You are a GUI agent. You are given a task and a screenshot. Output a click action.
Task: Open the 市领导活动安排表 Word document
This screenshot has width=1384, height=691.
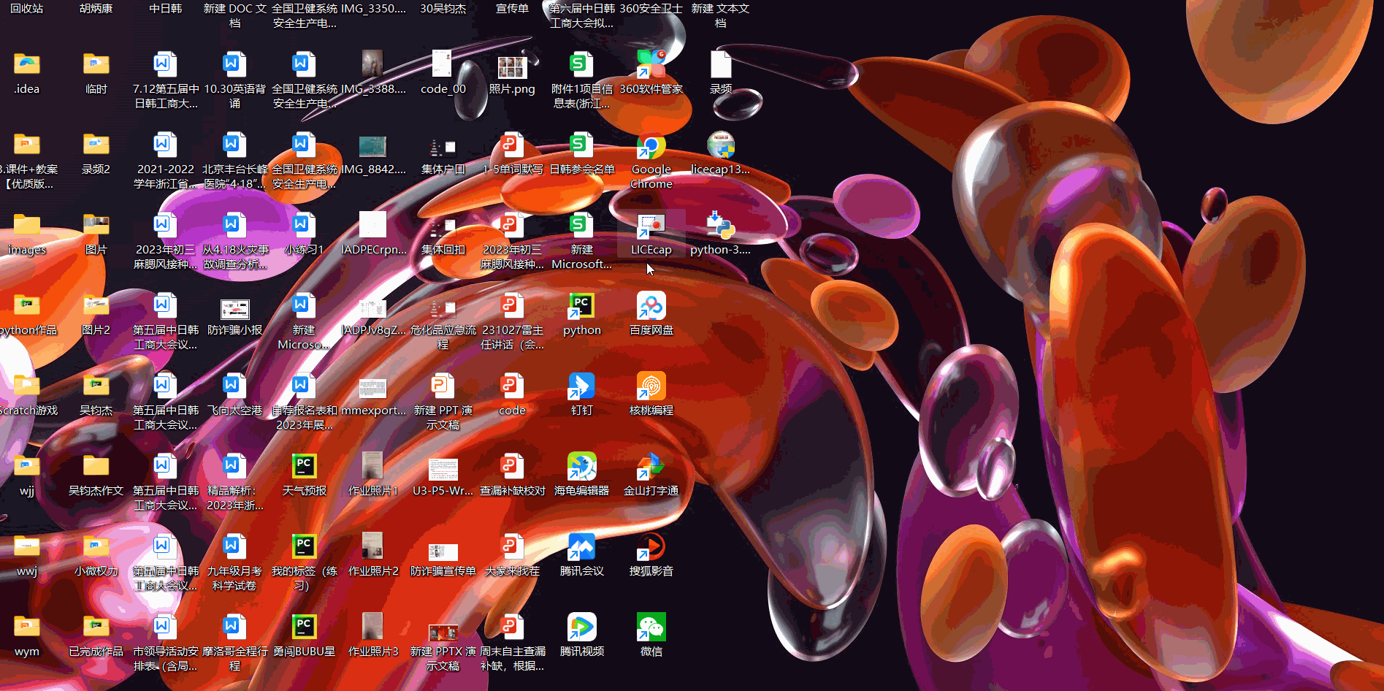pos(165,628)
